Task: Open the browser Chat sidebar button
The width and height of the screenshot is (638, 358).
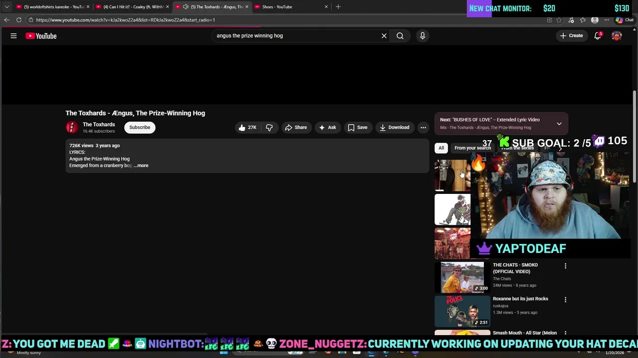Action: (x=625, y=20)
